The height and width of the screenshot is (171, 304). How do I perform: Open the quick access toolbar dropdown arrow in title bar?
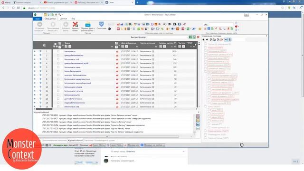[63, 15]
